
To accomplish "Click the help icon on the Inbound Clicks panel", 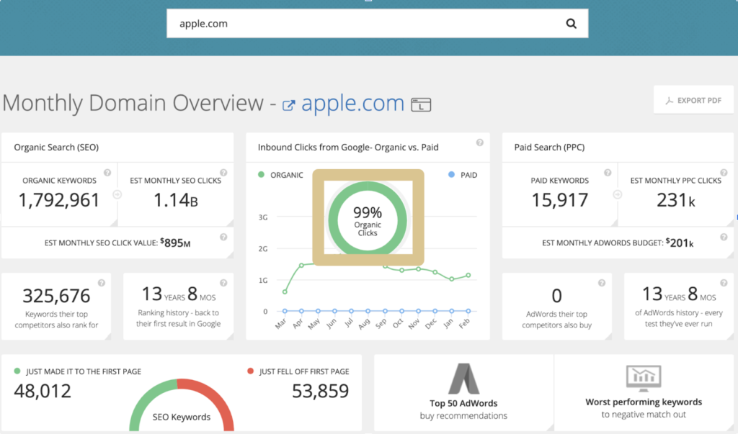I will pyautogui.click(x=479, y=143).
